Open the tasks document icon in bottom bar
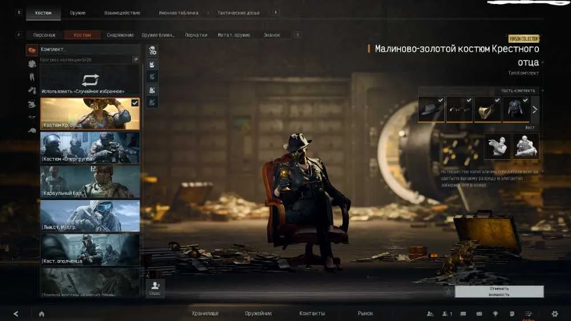The image size is (571, 321). [512, 314]
